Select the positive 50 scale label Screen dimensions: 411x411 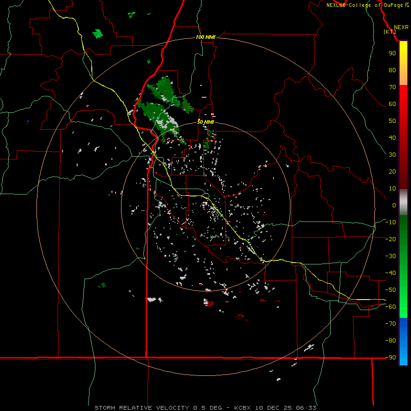[x=392, y=121]
